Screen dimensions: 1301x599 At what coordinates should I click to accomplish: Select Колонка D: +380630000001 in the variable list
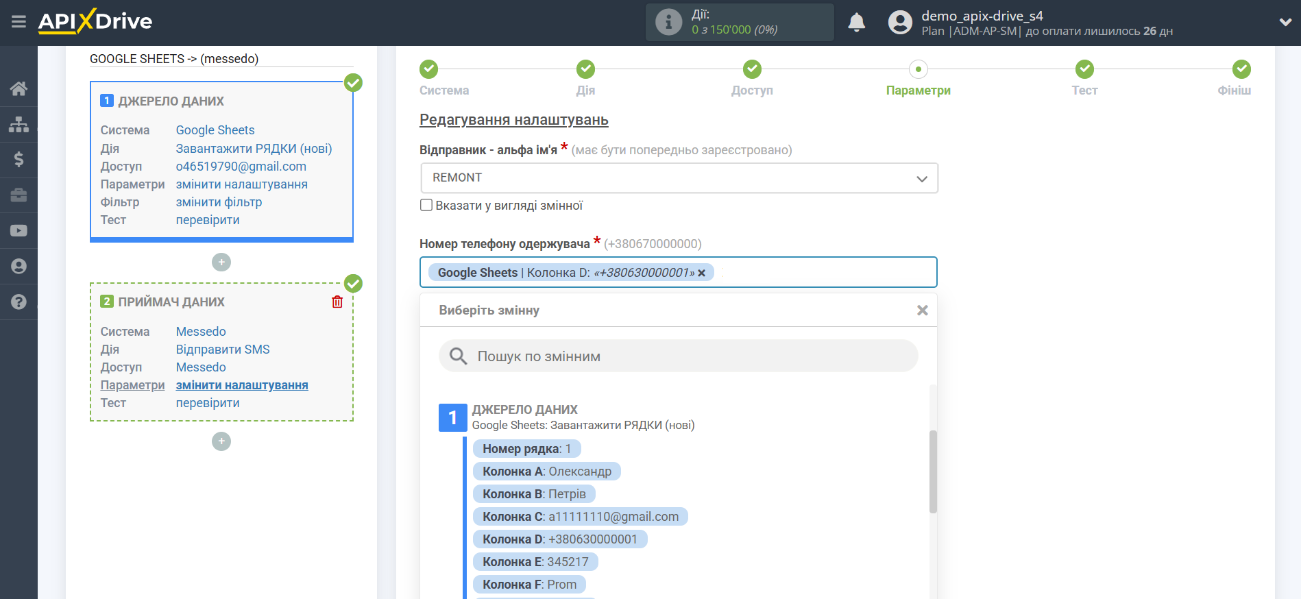[560, 539]
